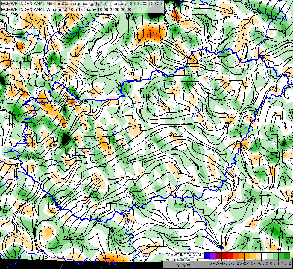293x269 pixels.
Task: Click the g/(kg*s) unit label in the legend
Action: (184, 265)
